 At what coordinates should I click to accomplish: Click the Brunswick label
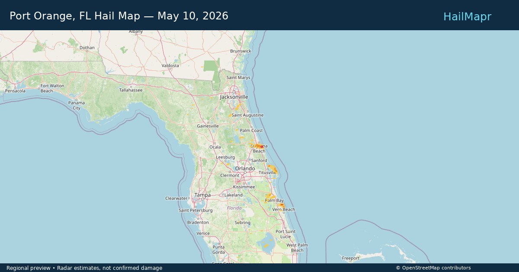click(x=240, y=51)
